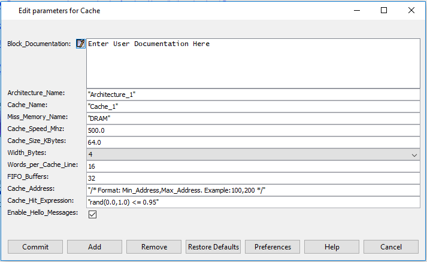Edit the Cache_Hit_Expression field
This screenshot has width=427, height=262.
[253, 202]
